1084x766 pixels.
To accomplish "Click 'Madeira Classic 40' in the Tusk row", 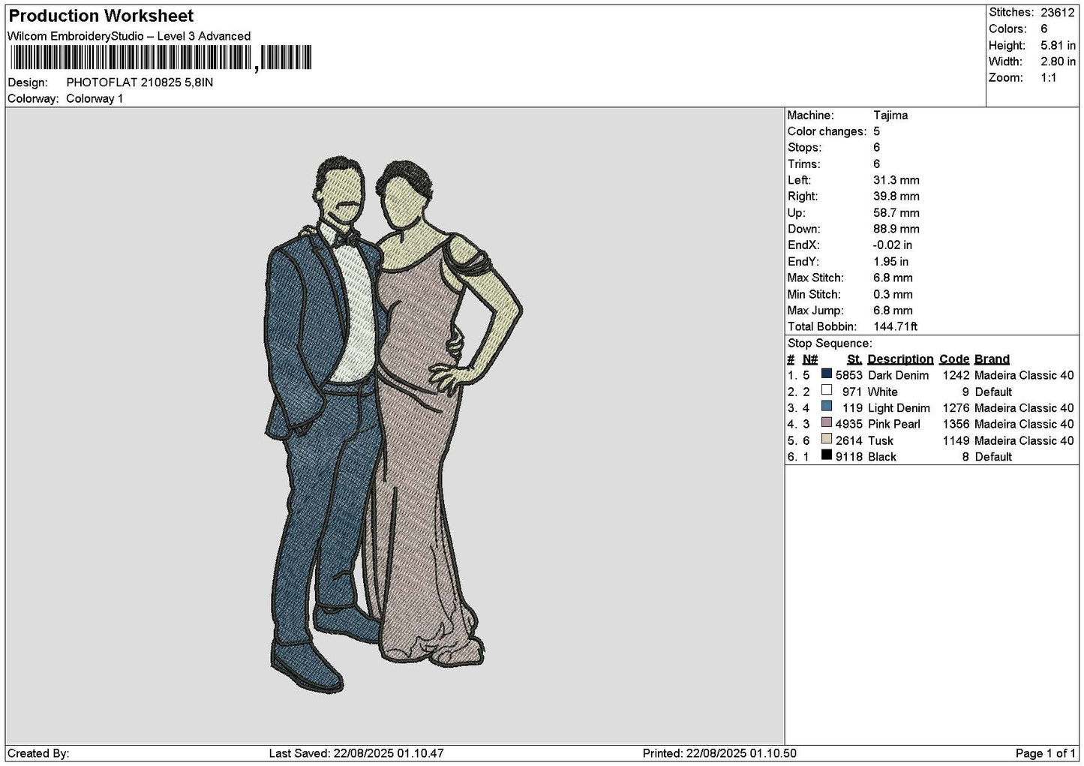I will coord(1024,440).
